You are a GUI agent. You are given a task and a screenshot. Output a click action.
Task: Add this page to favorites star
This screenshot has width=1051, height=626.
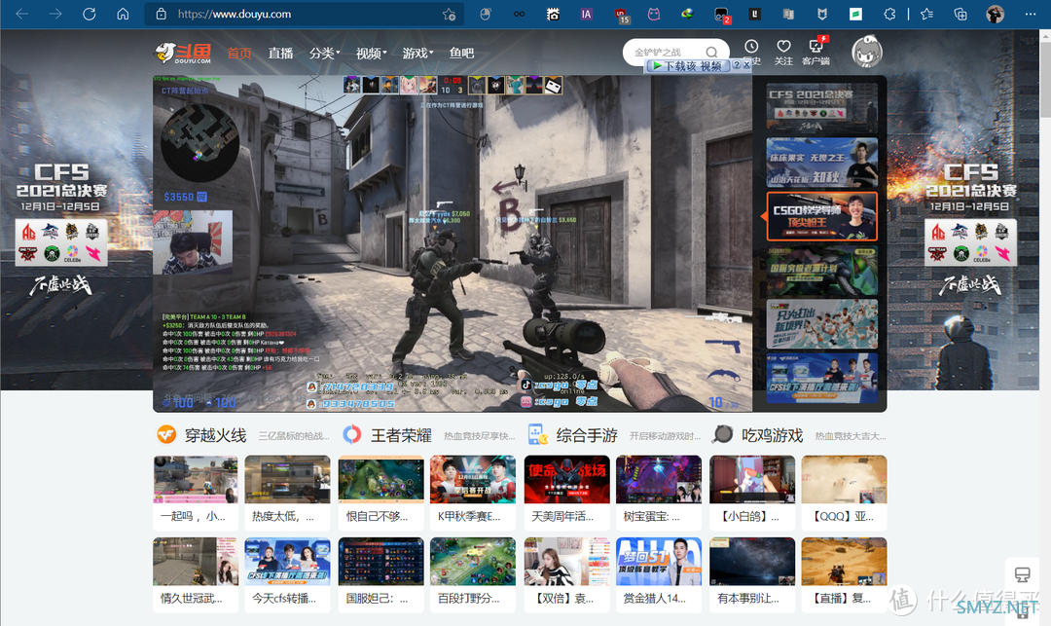(x=449, y=14)
